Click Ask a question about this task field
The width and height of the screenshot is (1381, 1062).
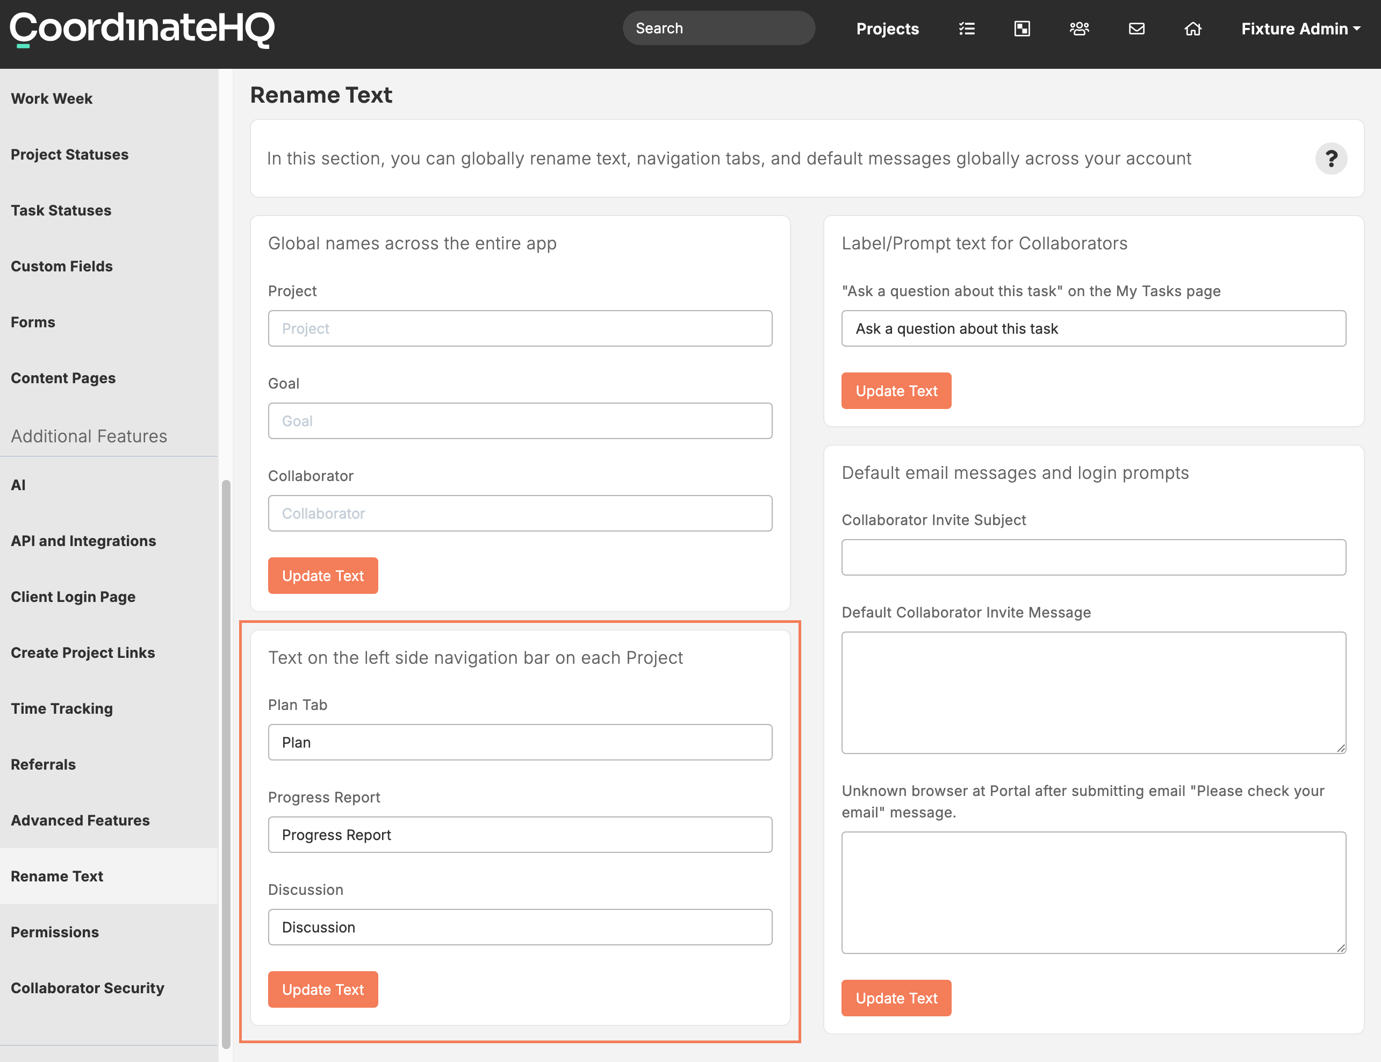1094,328
